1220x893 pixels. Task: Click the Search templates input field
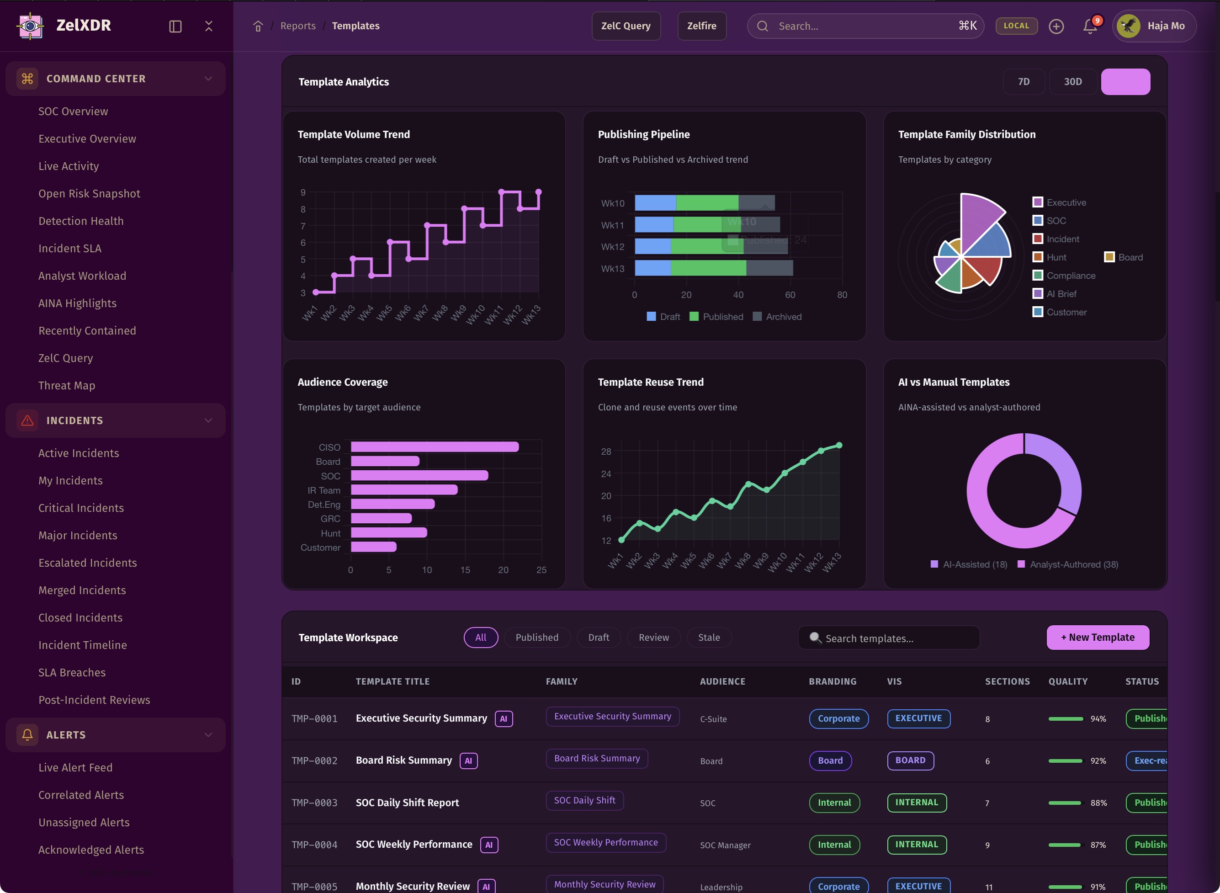click(888, 638)
